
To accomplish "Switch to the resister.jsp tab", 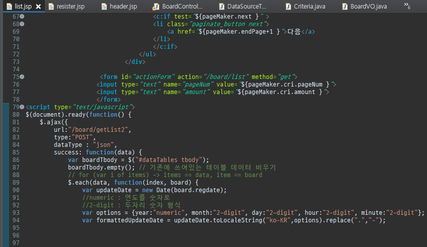I will click(x=67, y=6).
